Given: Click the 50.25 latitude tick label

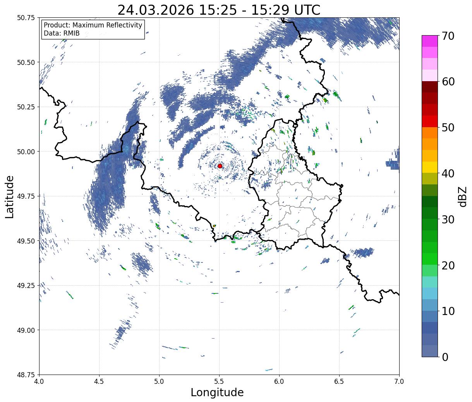Looking at the screenshot, I should click(x=26, y=107).
